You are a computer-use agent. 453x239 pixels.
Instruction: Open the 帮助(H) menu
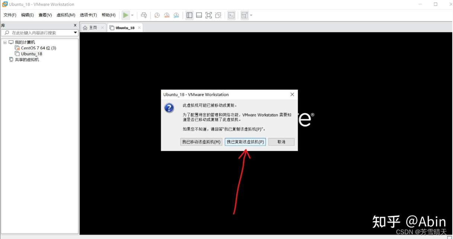(x=109, y=15)
